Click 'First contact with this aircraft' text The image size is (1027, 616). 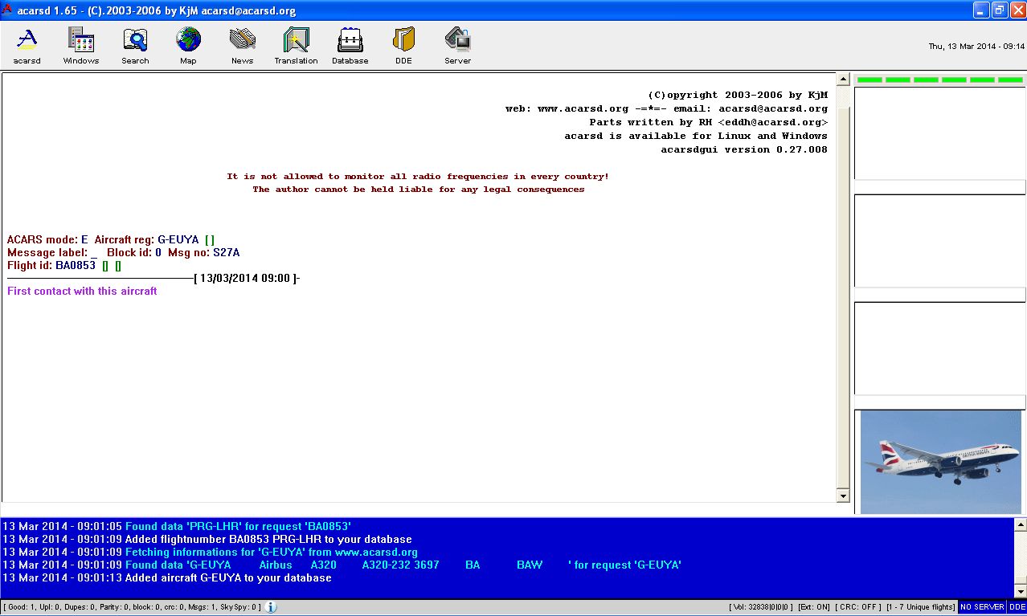(82, 291)
